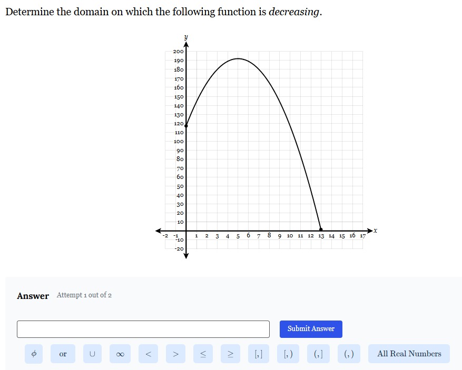Image resolution: width=462 pixels, height=370 pixels.
Task: Select the closed interval [,] button
Action: point(259,354)
